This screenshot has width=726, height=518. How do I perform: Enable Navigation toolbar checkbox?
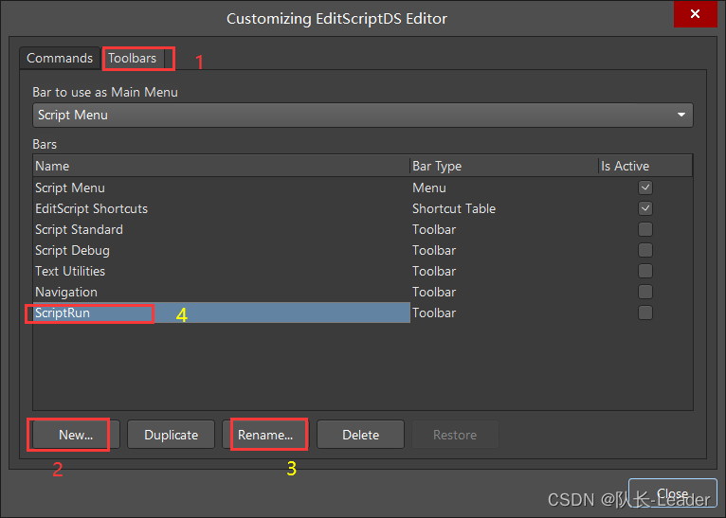coord(645,292)
